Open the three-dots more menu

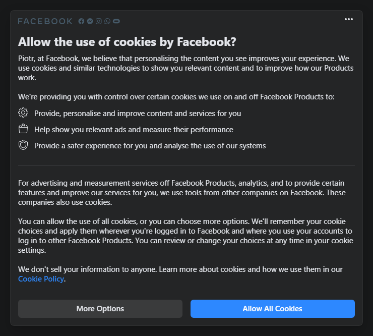[349, 19]
